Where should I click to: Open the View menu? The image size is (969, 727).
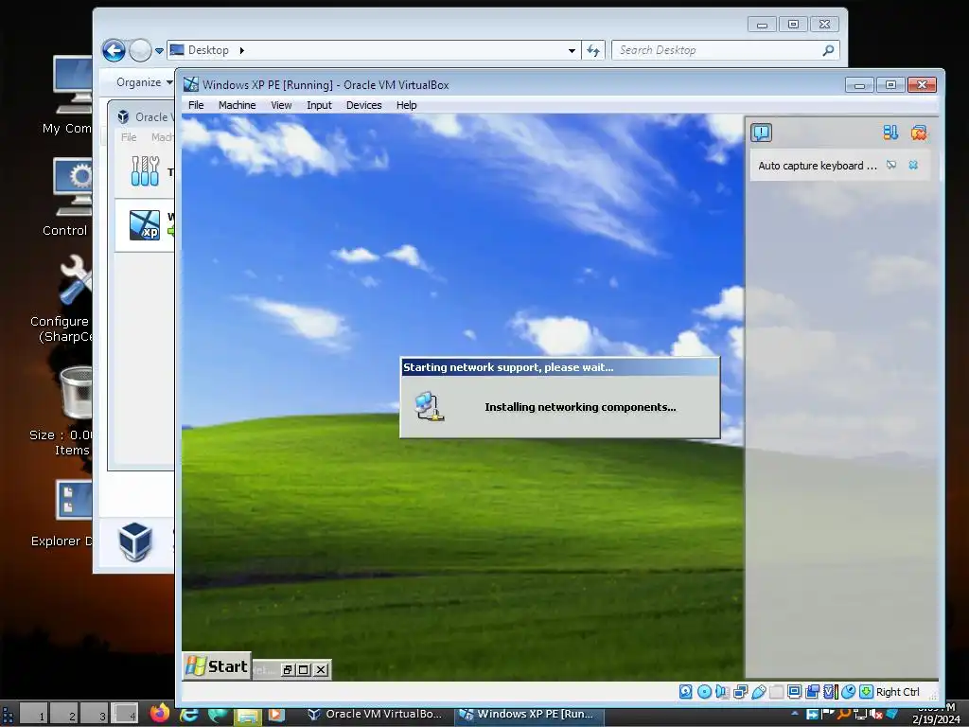[281, 105]
